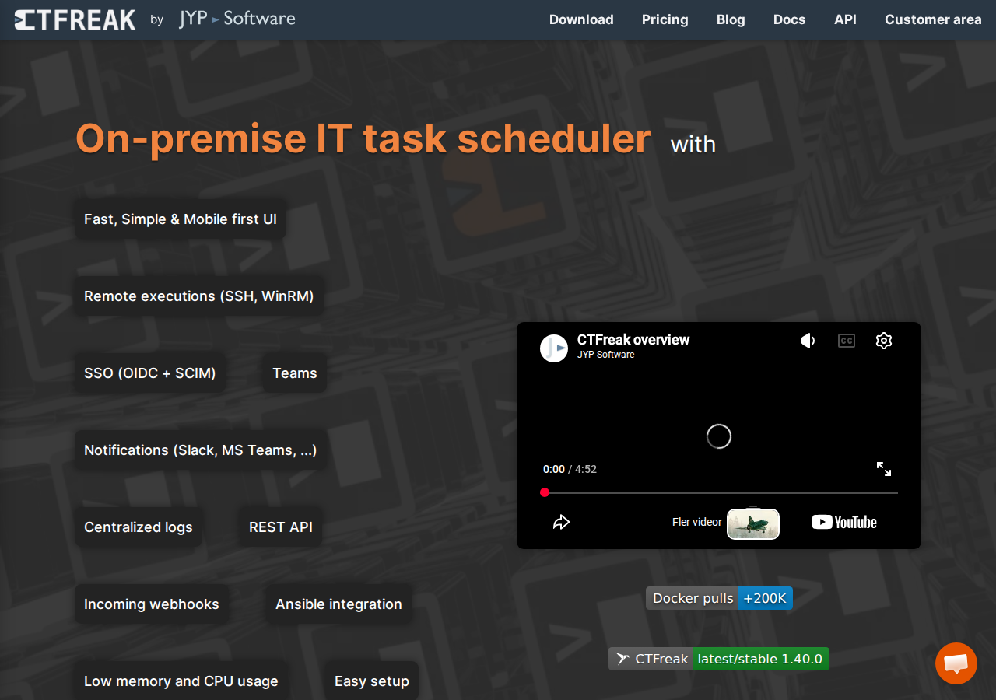Click the 'Teams' feature tag

[295, 373]
